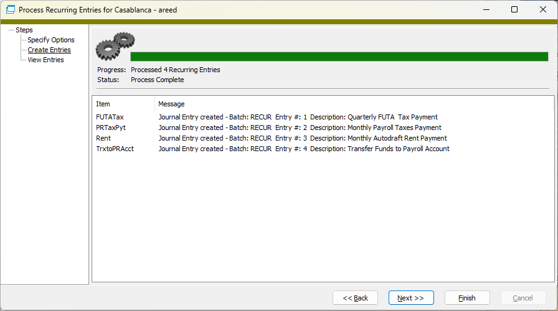558x311 pixels.
Task: Close the Process Recurring Entries window
Action: [x=542, y=10]
